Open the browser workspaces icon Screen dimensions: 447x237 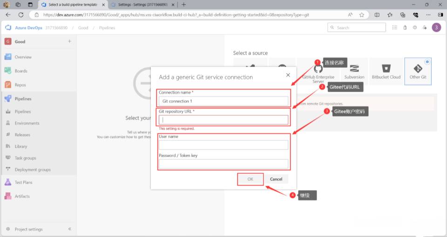(18, 5)
